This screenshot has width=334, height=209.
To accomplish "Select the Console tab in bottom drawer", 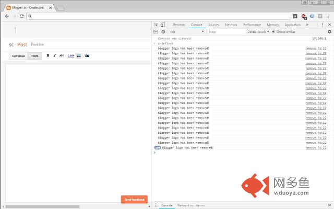I will tap(167, 205).
